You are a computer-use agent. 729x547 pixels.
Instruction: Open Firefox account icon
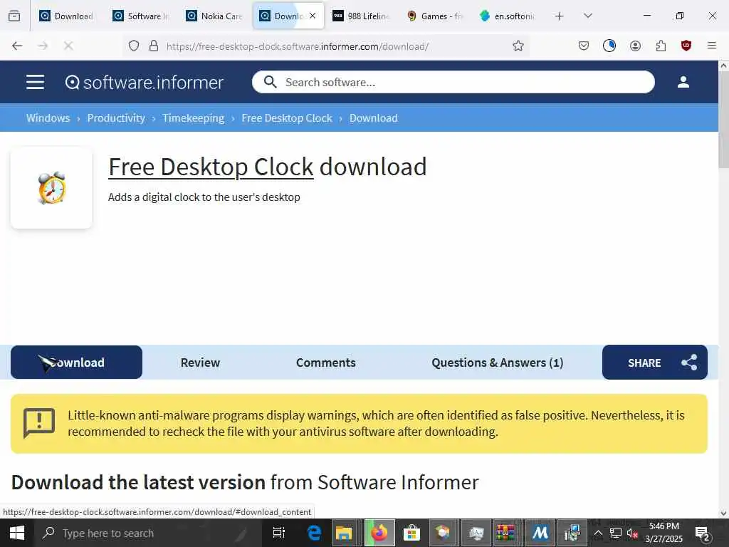(635, 46)
